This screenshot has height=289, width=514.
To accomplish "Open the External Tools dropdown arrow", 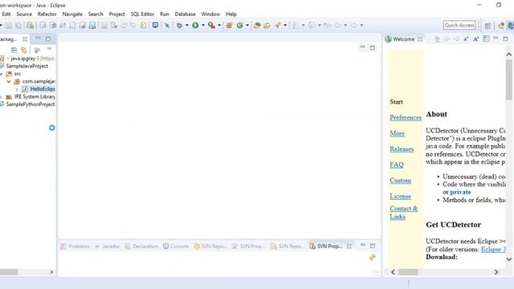I will coord(219,25).
